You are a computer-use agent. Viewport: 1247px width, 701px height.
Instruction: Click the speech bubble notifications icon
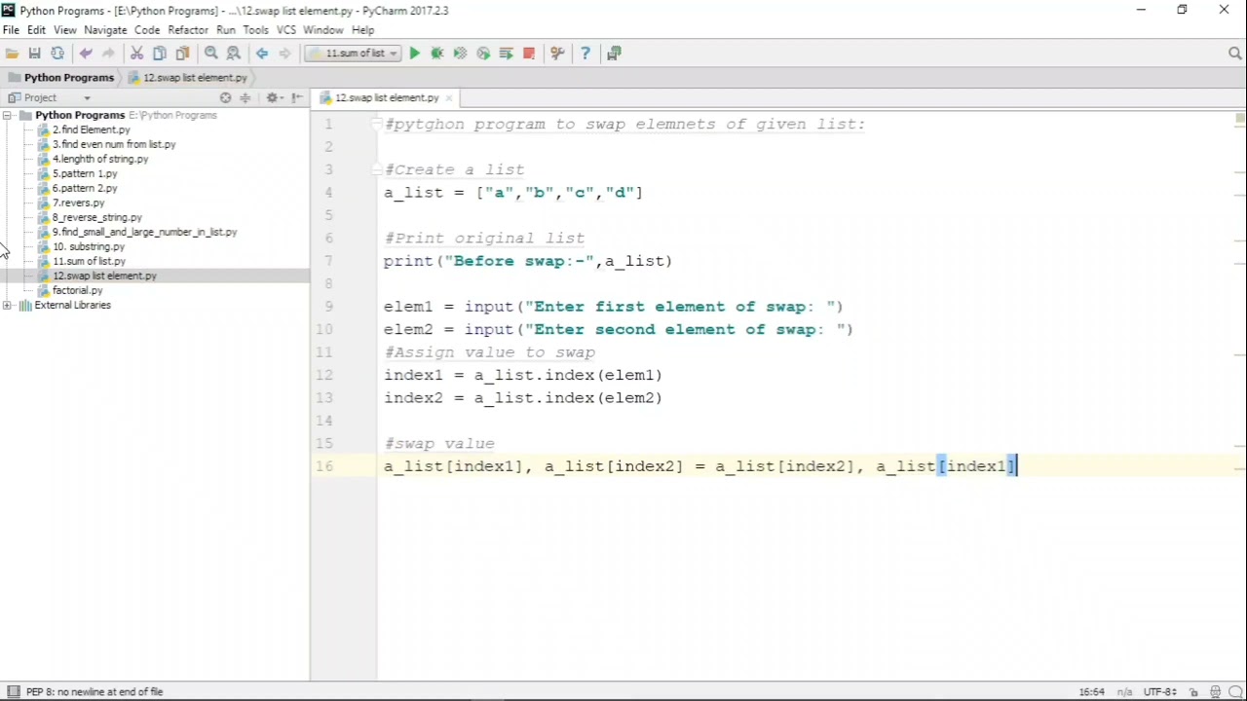click(x=1235, y=692)
